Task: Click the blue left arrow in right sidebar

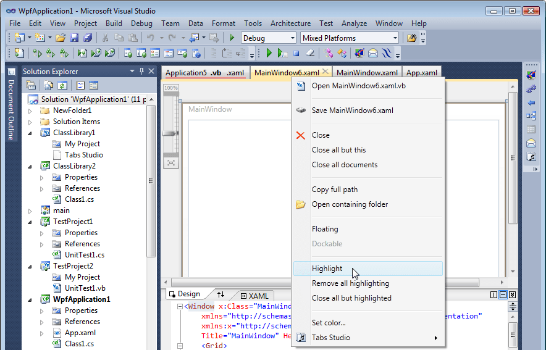Action: pyautogui.click(x=531, y=102)
